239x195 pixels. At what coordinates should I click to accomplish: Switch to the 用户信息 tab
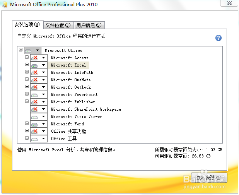point(89,25)
